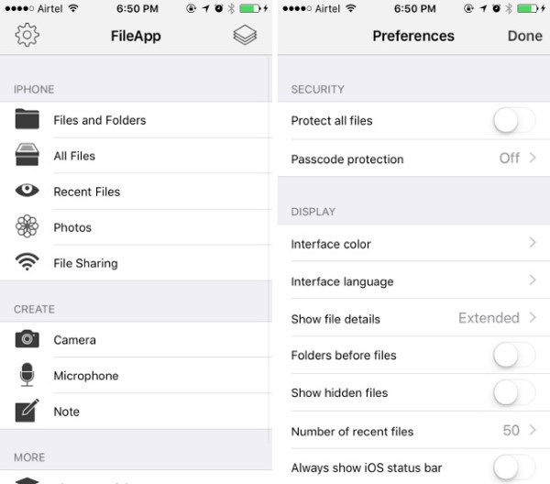This screenshot has width=550, height=484.
Task: Tap the File Sharing Wi-Fi icon
Action: tap(27, 262)
